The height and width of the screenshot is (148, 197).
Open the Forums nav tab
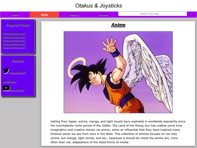coord(103,15)
